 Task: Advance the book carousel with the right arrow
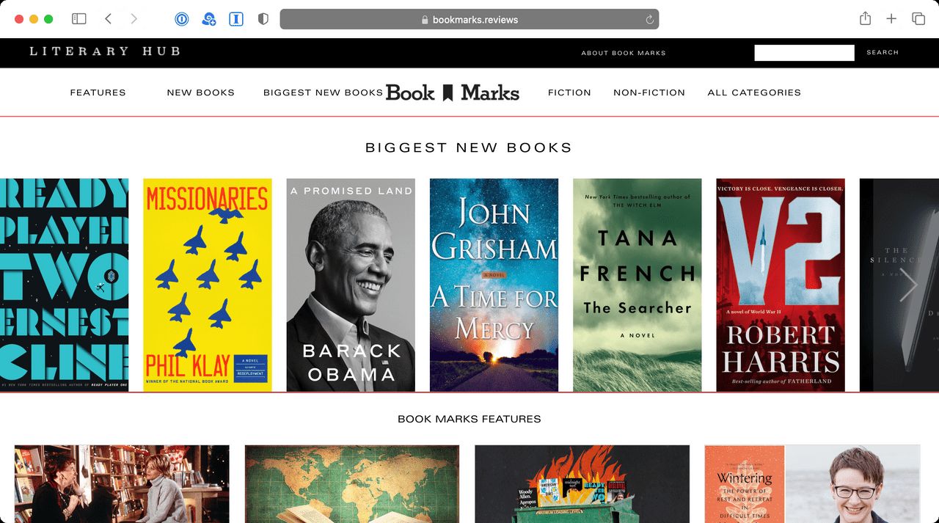point(910,285)
